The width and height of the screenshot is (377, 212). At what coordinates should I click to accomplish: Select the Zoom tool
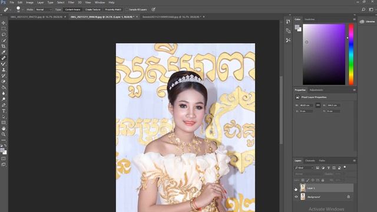4,134
